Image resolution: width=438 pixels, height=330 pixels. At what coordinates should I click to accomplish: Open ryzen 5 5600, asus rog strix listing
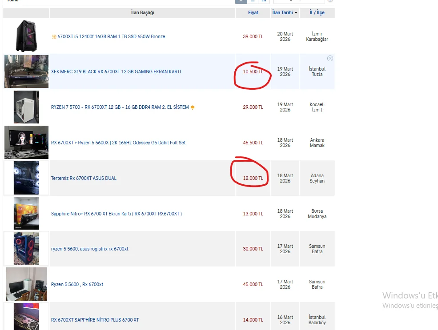90,249
